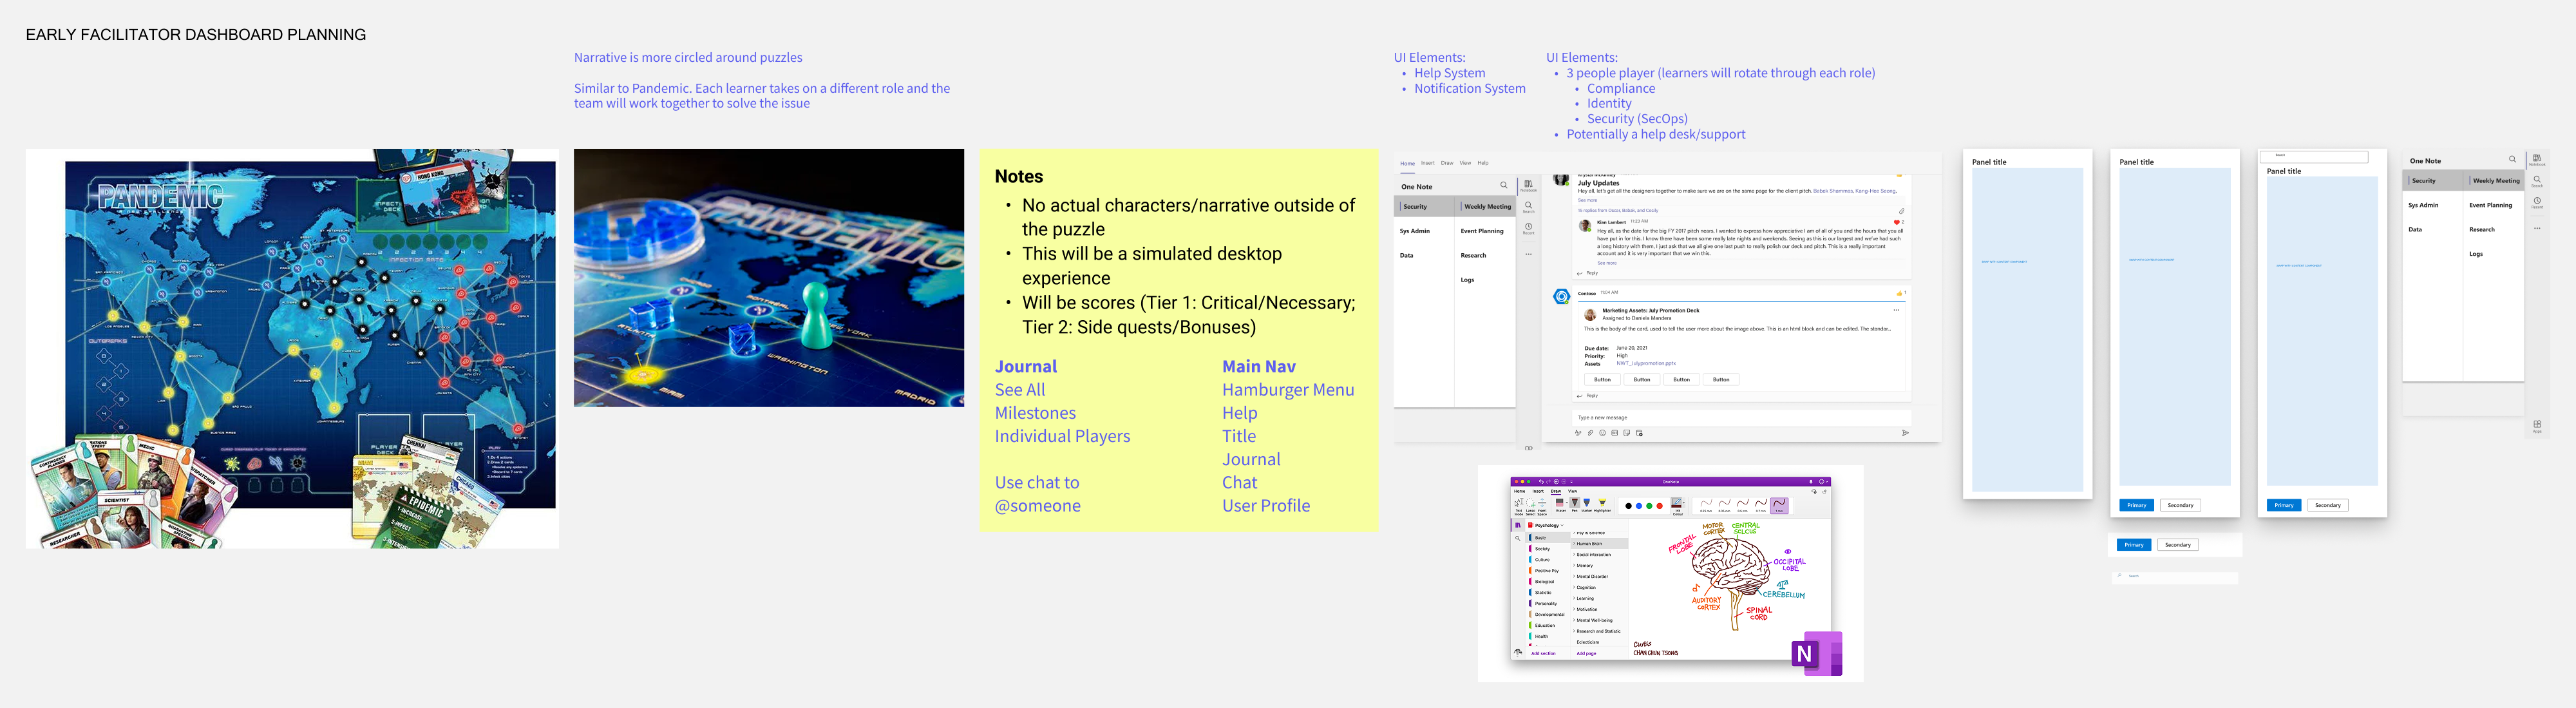
Task: Click Add section in the OneNote screenshot
Action: coord(1543,654)
